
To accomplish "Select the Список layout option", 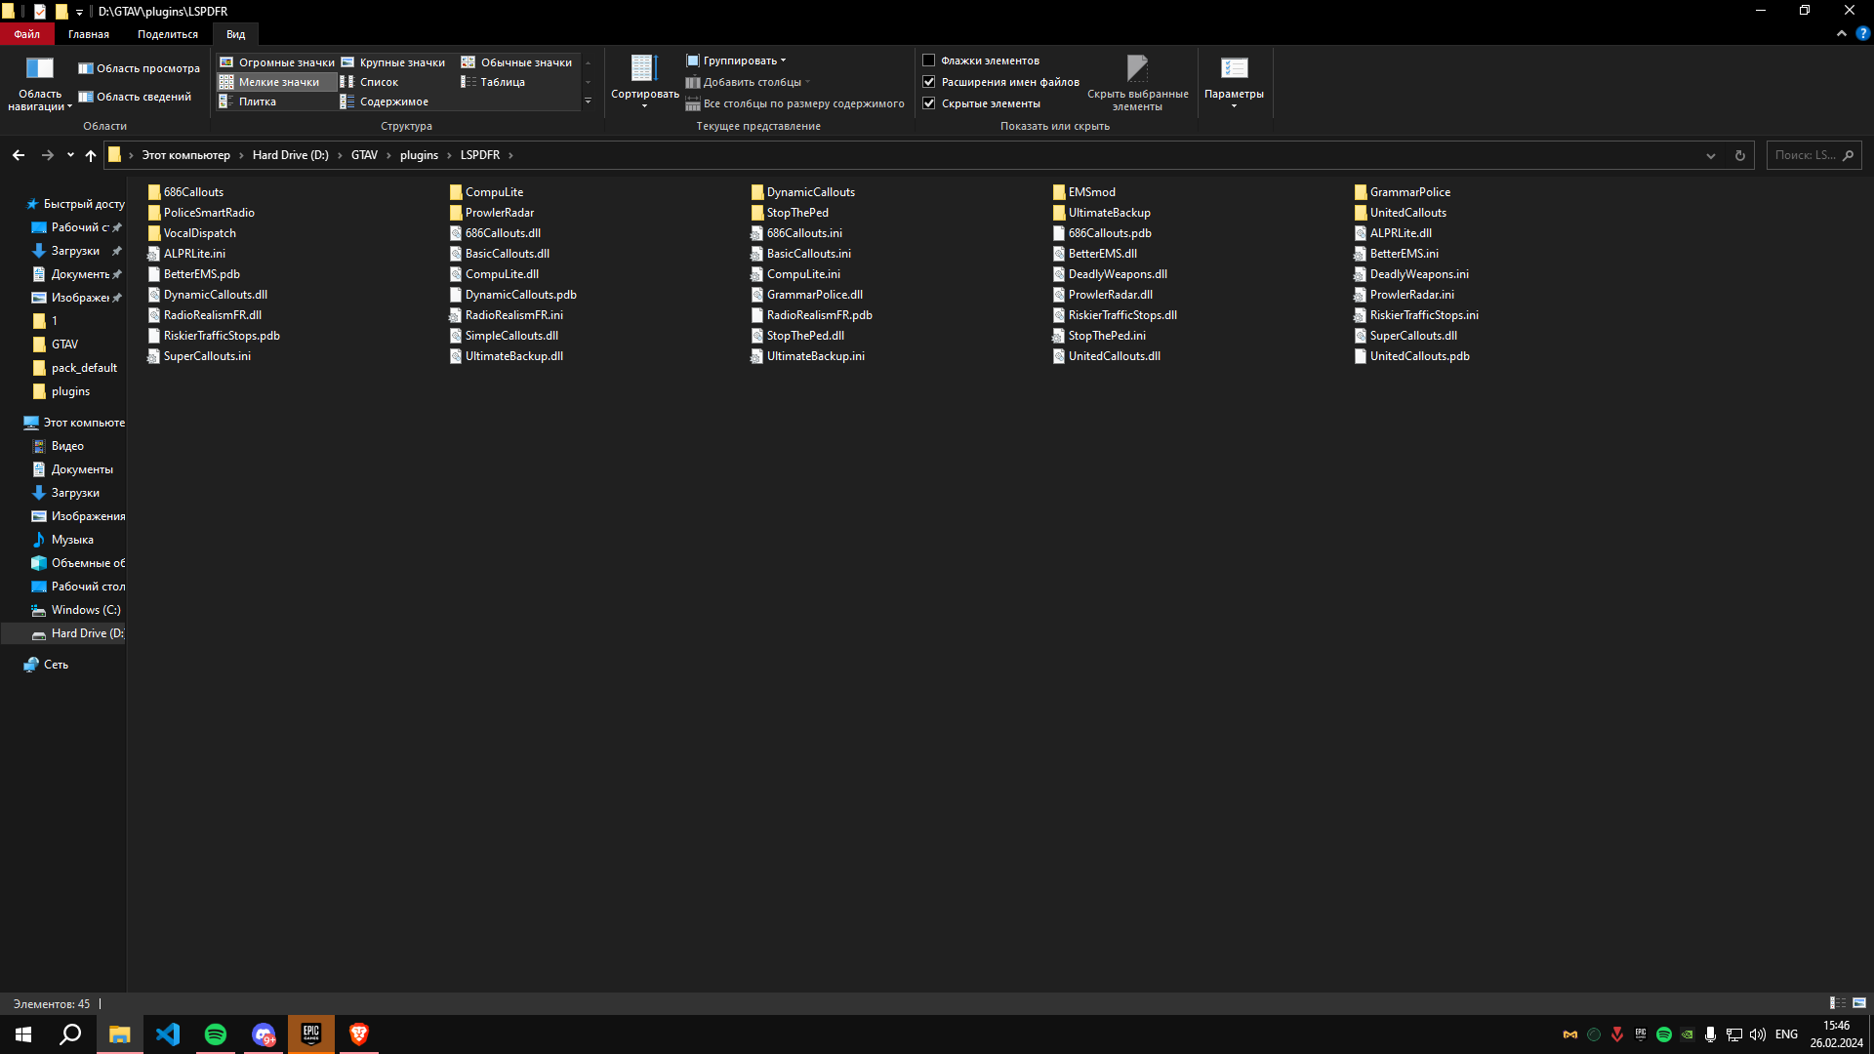I will [x=379, y=82].
